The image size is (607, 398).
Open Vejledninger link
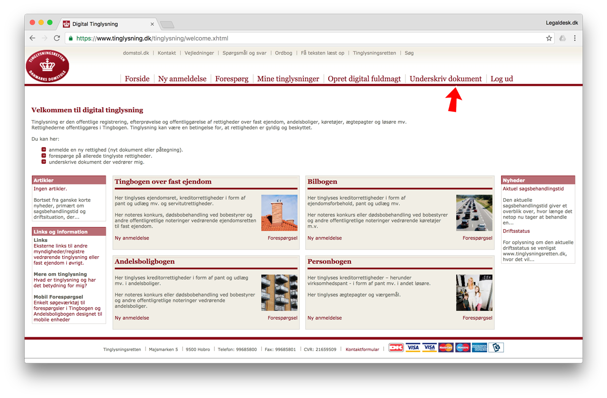[x=199, y=53]
